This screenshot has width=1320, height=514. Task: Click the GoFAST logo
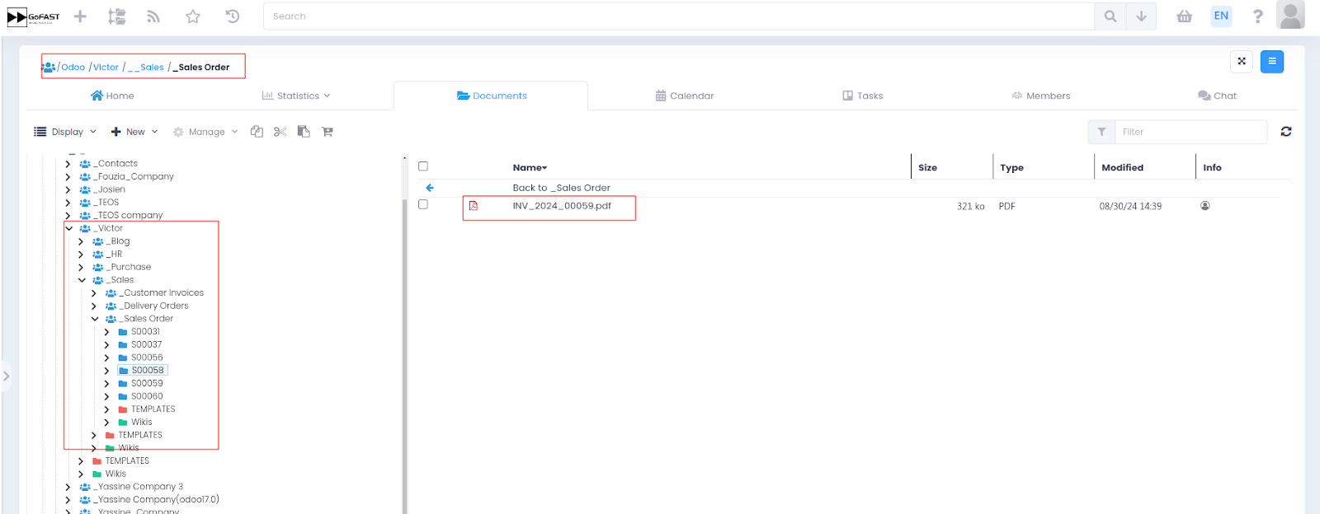(x=33, y=16)
